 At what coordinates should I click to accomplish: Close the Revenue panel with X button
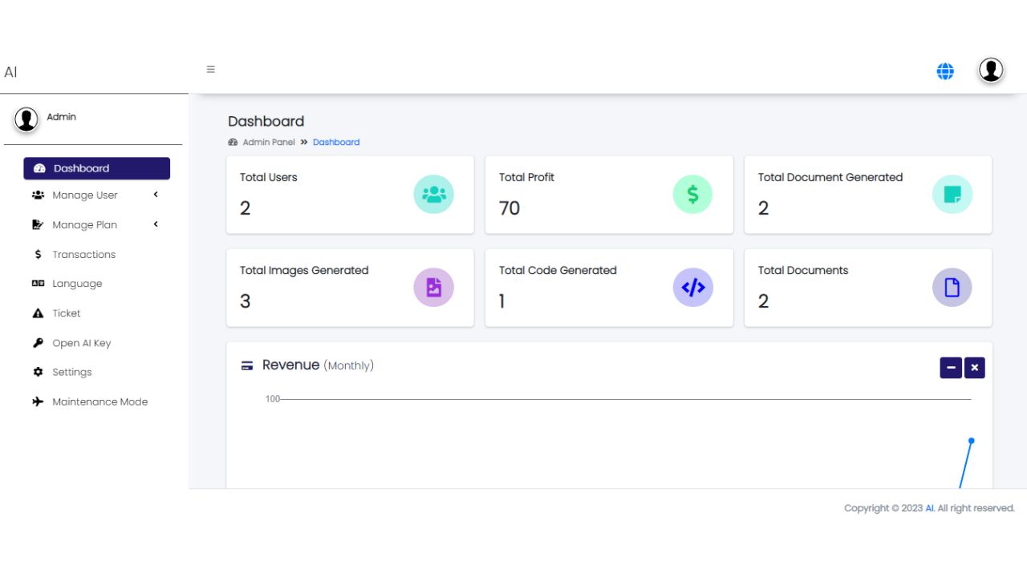(975, 368)
